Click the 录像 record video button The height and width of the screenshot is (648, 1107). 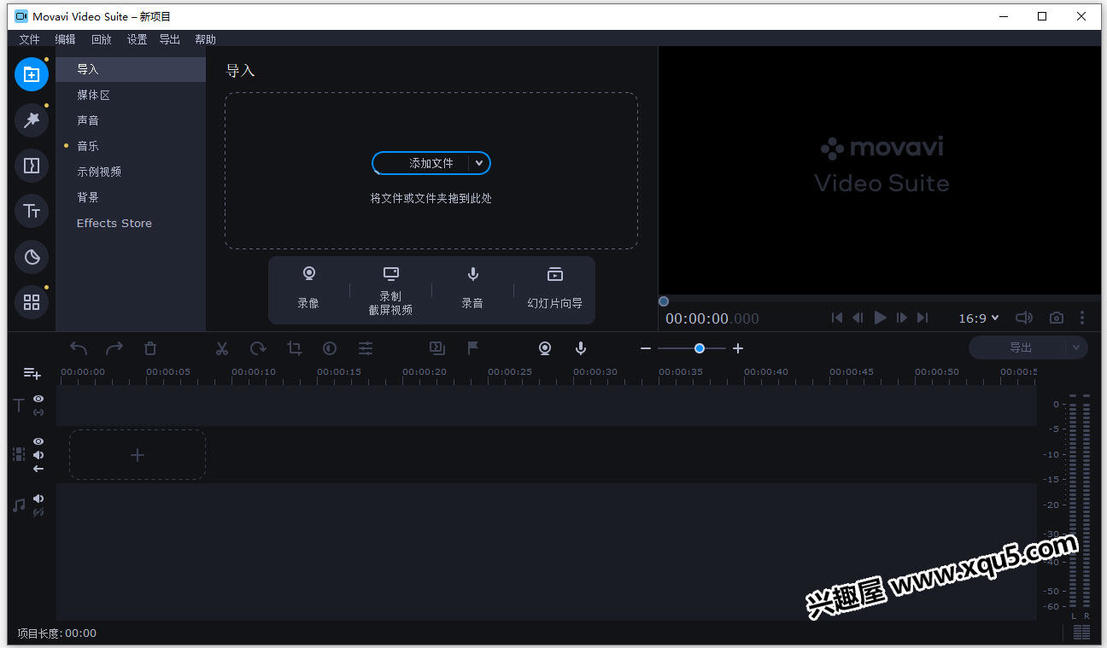point(308,288)
